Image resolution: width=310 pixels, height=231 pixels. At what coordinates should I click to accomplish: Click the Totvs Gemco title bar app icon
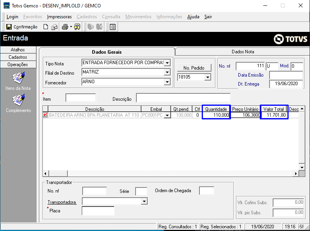pos(7,5)
